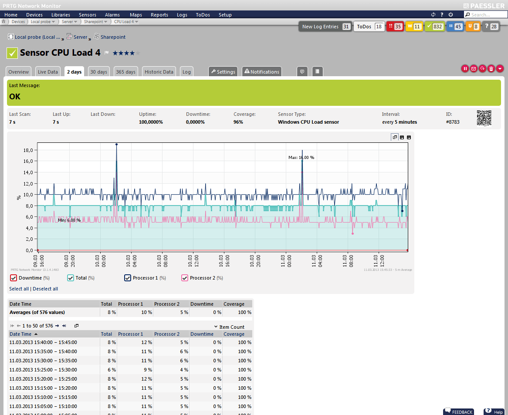
Task: Click the Select all link
Action: point(19,289)
